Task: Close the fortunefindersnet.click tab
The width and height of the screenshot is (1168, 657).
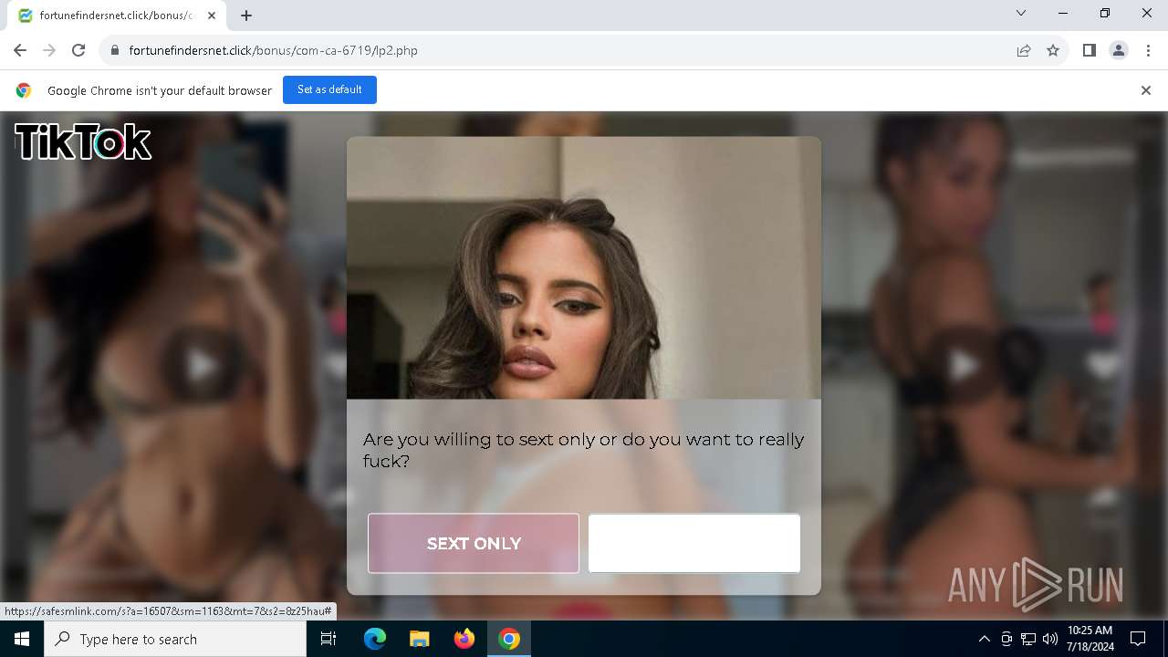Action: click(x=212, y=16)
